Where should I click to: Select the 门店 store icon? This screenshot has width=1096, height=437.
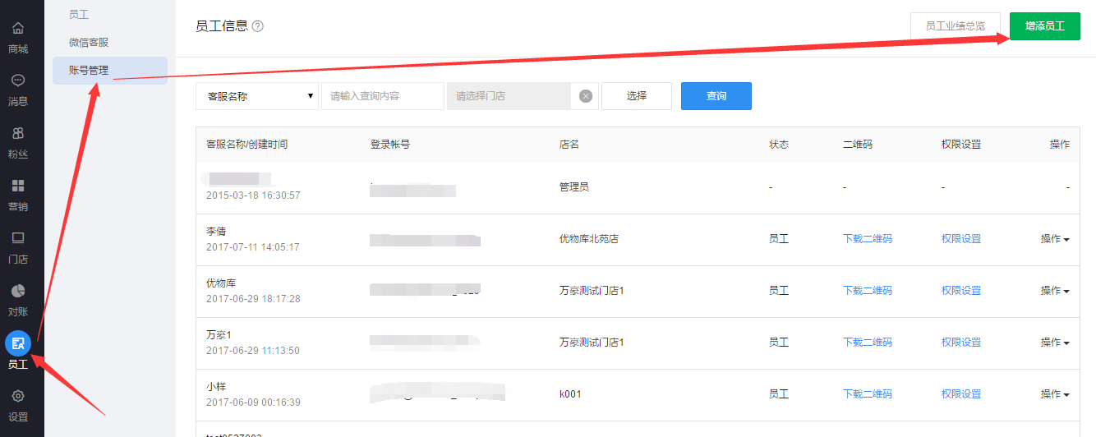[18, 238]
